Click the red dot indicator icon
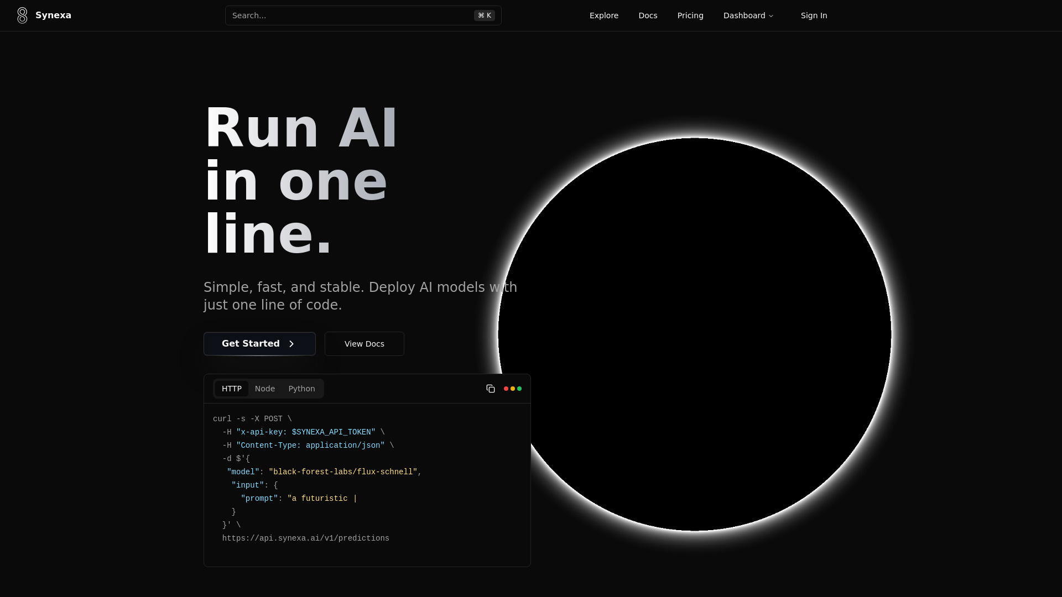The height and width of the screenshot is (597, 1062). pyautogui.click(x=506, y=389)
